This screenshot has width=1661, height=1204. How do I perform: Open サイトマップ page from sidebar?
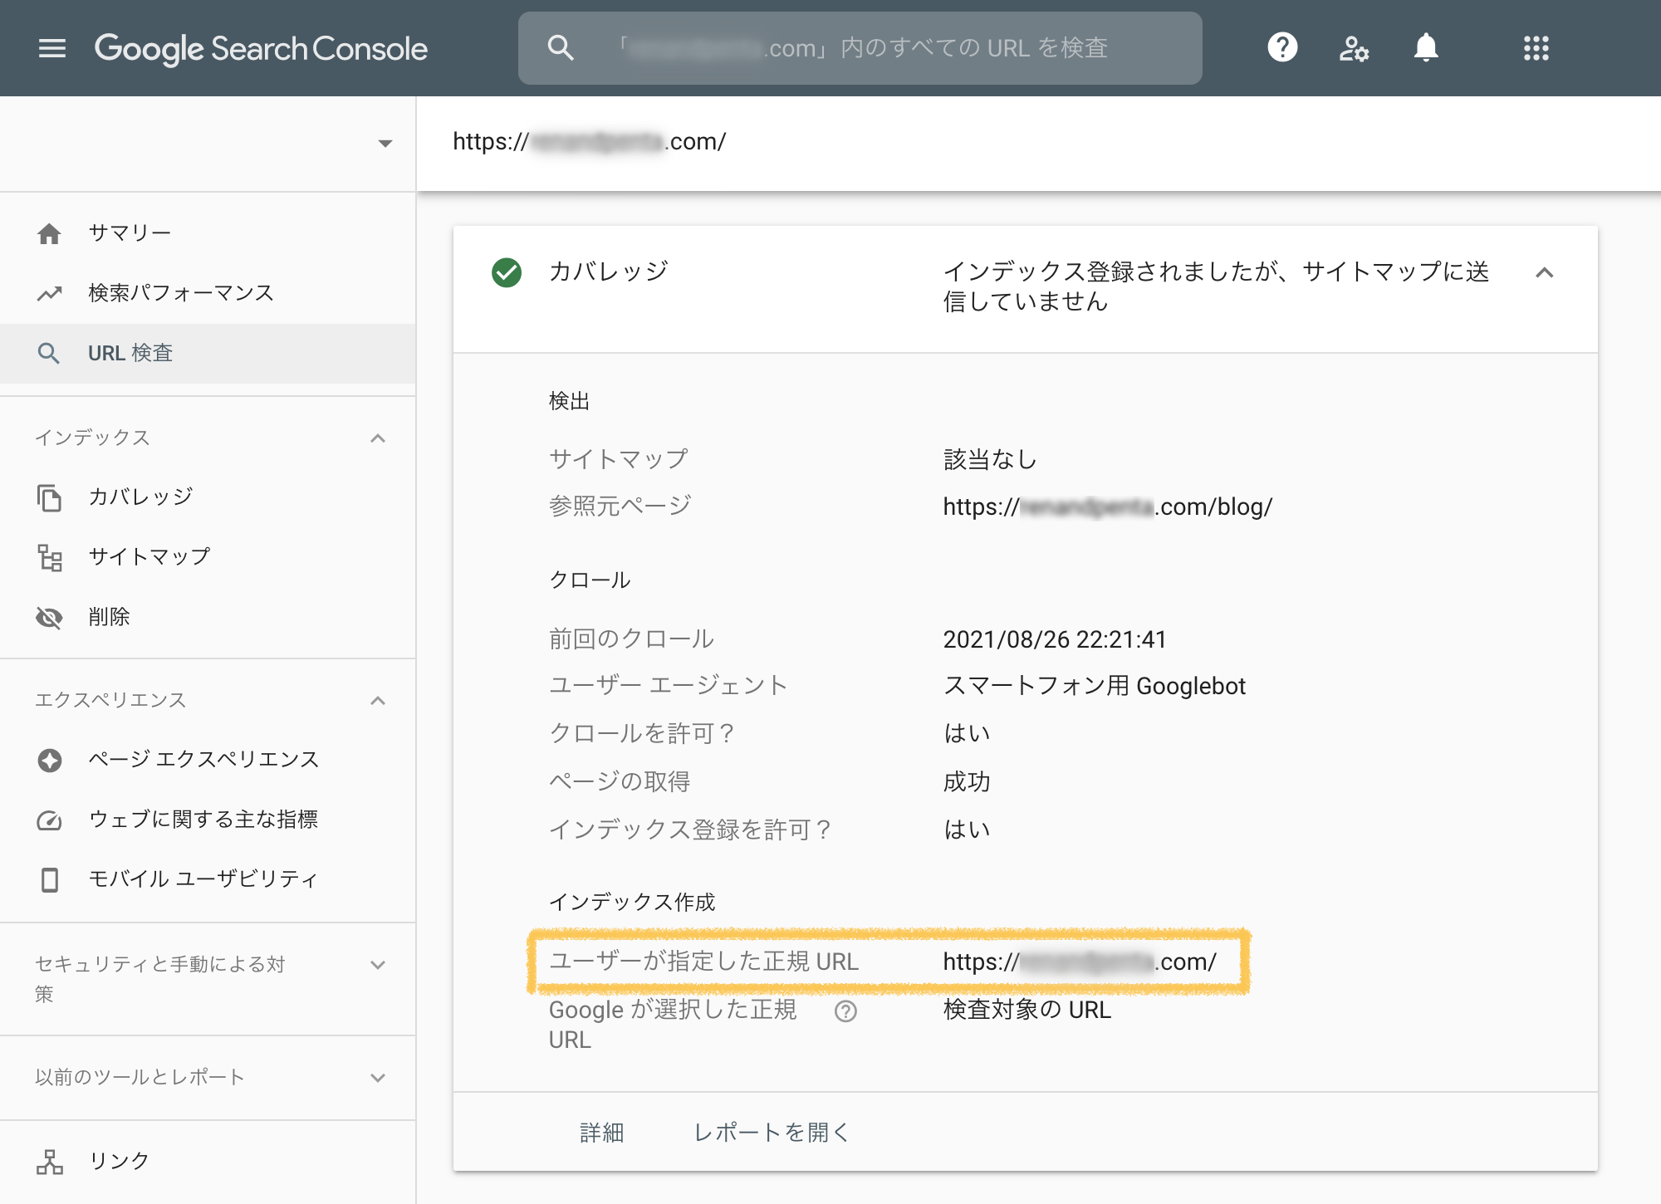[208, 556]
